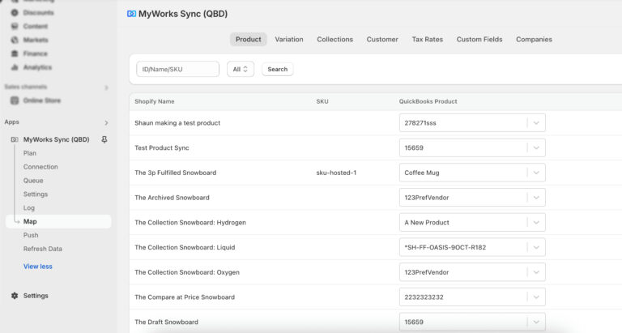Click the Finance icon in sidebar

point(15,53)
